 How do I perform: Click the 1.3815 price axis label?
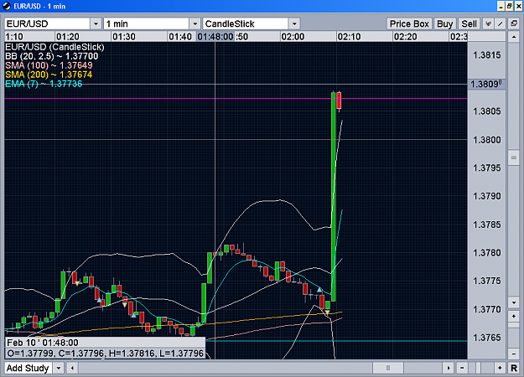(x=487, y=54)
